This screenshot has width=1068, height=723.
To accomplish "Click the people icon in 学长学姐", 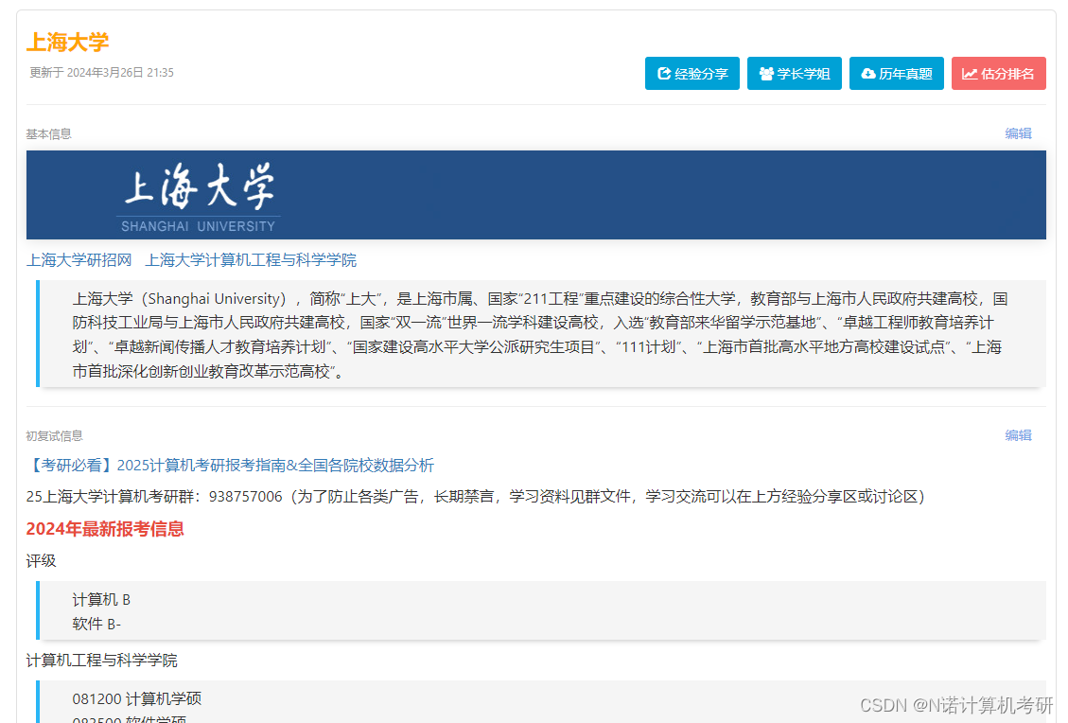I will pyautogui.click(x=766, y=74).
